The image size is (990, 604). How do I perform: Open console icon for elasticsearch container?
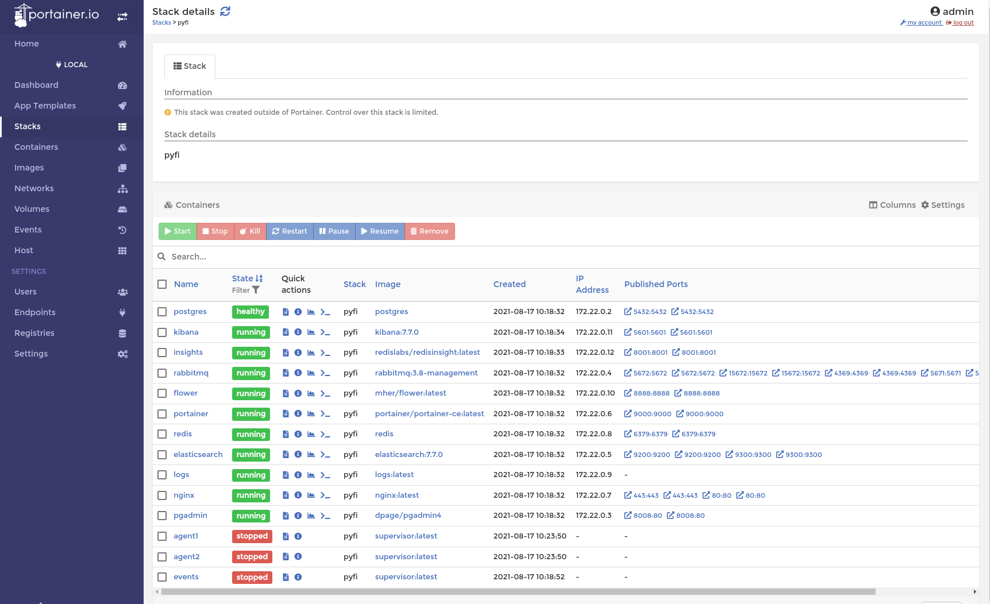pyautogui.click(x=325, y=455)
